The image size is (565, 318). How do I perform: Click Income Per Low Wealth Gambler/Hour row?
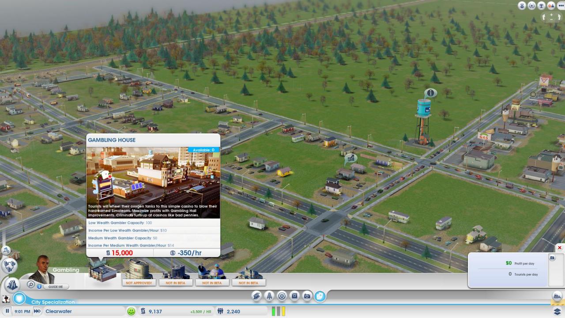point(153,231)
